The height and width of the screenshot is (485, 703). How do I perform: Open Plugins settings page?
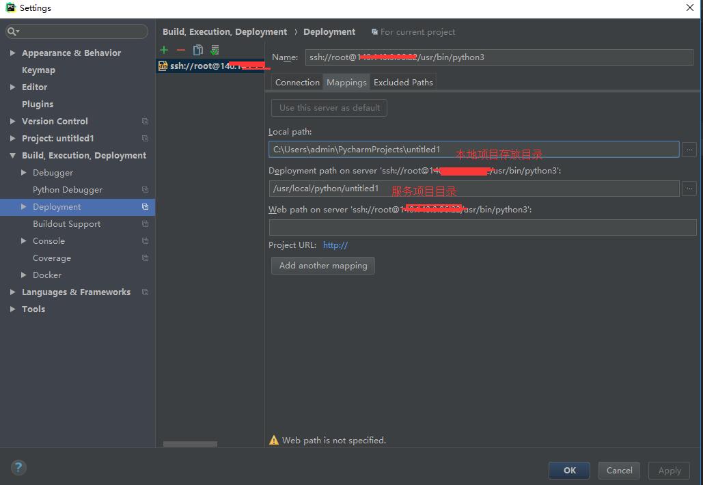coord(38,104)
